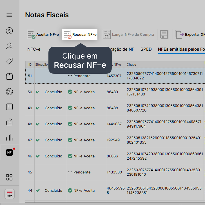Select the NF notas fiscais sidebar icon
This screenshot has width=205, height=205.
[x=9, y=152]
